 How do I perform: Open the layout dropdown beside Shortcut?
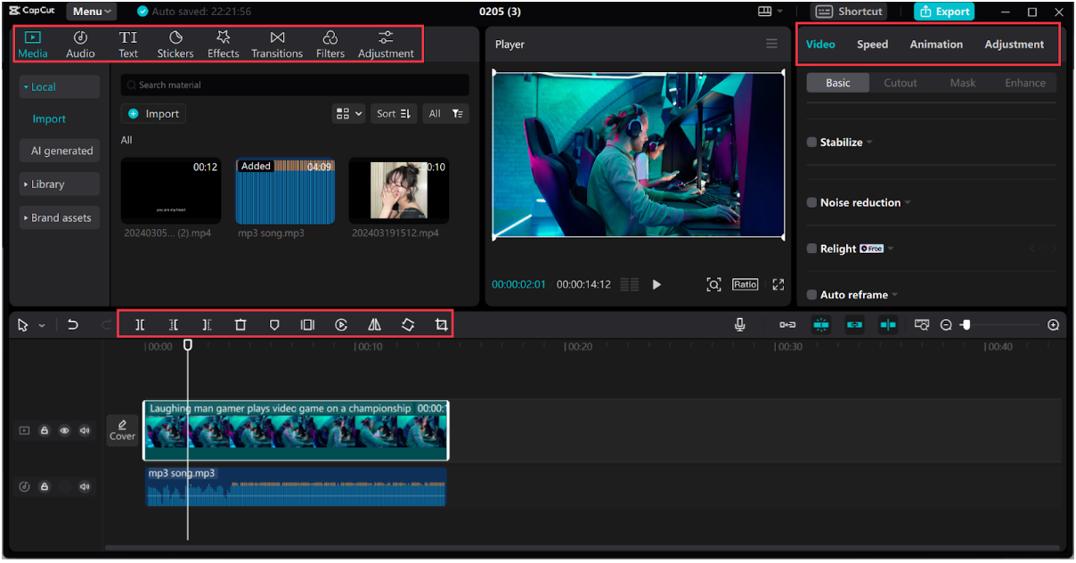pyautogui.click(x=770, y=12)
